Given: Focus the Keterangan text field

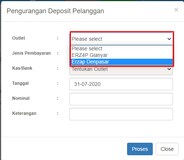Looking at the screenshot, I should tap(121, 114).
